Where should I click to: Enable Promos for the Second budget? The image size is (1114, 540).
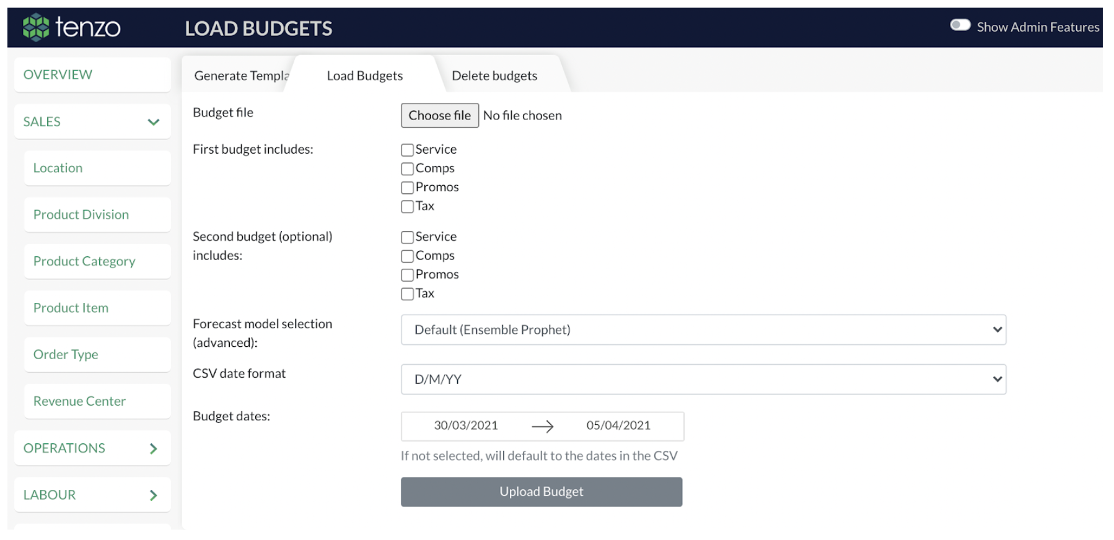407,275
